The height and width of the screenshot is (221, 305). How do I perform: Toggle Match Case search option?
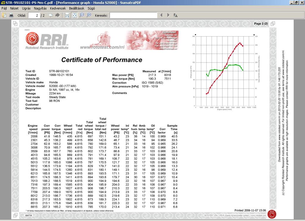point(175,15)
